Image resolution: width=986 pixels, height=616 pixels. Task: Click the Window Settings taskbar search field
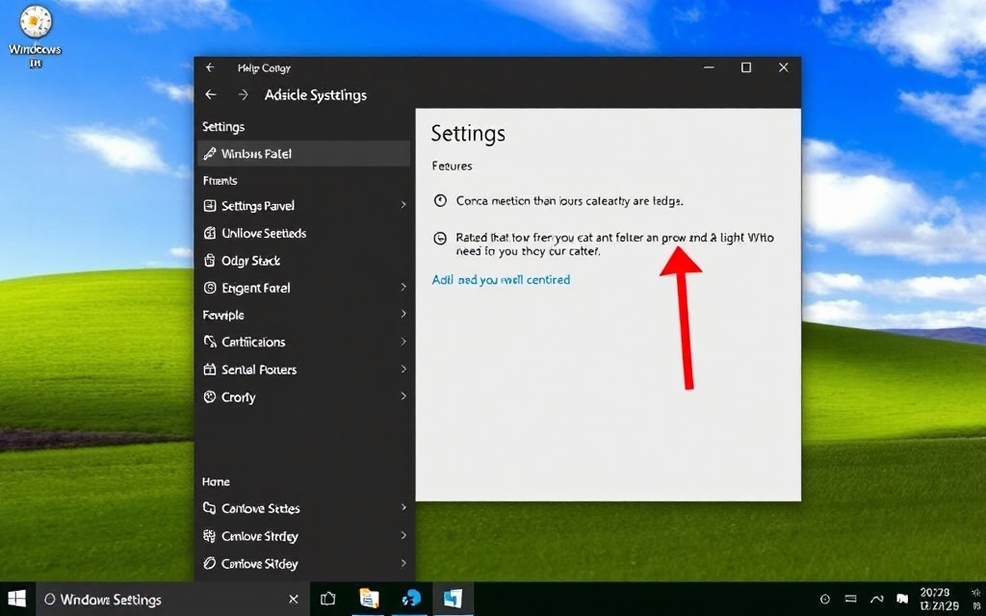pyautogui.click(x=173, y=600)
